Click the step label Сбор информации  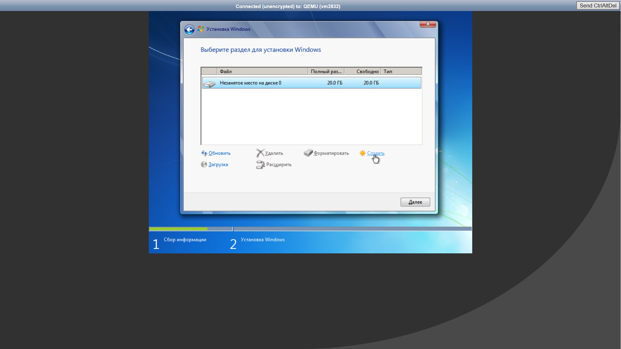(x=185, y=239)
